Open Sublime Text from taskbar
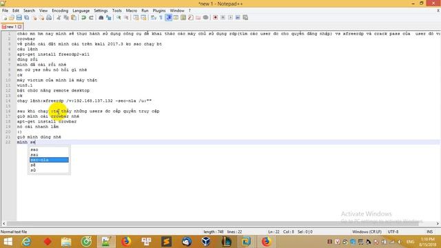441x248 pixels. tap(166, 242)
